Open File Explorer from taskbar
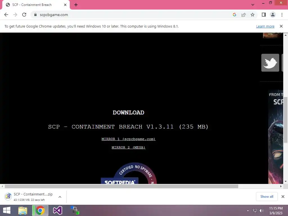288x216 pixels. (x=23, y=210)
